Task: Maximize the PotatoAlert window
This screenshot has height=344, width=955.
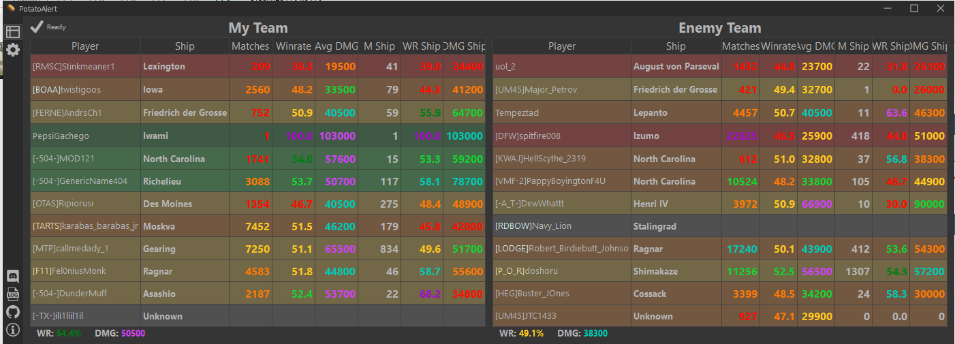Action: (914, 8)
